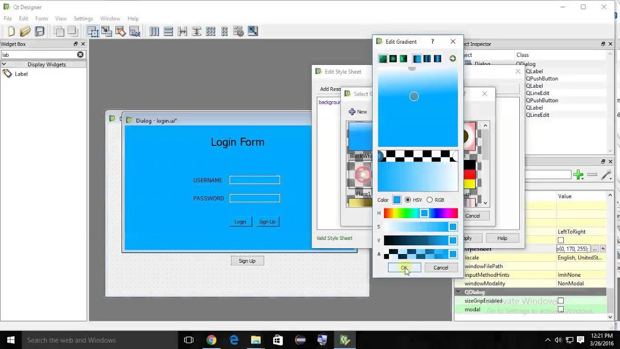Select the conical gradient type icon
620x349 pixels.
[x=403, y=59]
